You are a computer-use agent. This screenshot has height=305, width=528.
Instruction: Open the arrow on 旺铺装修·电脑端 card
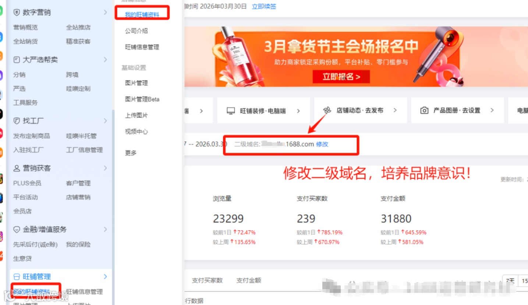pos(298,111)
